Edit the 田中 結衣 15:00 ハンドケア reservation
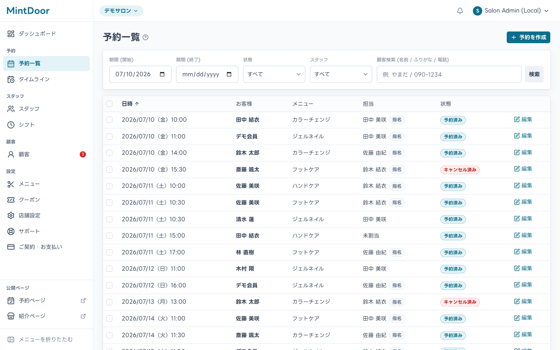This screenshot has height=350, width=560. pos(523,235)
